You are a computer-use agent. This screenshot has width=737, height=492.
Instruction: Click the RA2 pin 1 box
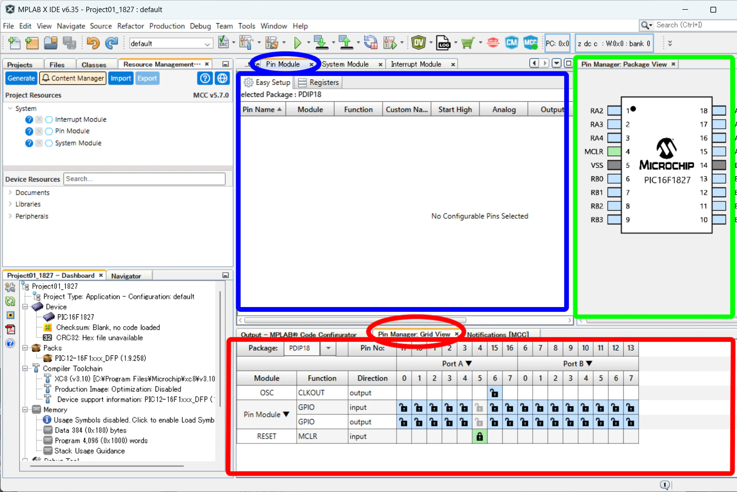coord(614,111)
